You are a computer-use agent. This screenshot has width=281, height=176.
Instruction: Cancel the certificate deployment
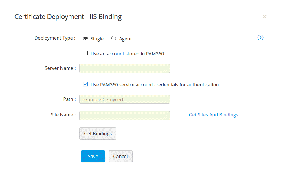tap(120, 156)
